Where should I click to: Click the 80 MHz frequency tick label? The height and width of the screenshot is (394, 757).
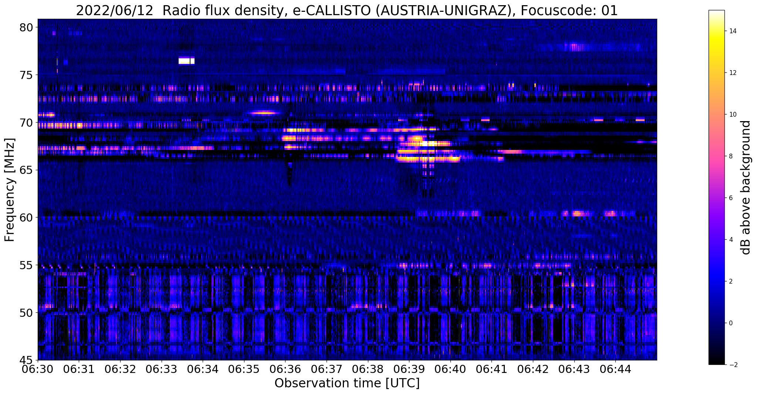coord(27,28)
